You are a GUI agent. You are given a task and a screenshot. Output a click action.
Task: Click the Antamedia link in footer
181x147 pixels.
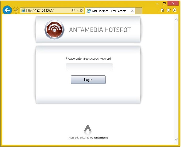point(101,138)
